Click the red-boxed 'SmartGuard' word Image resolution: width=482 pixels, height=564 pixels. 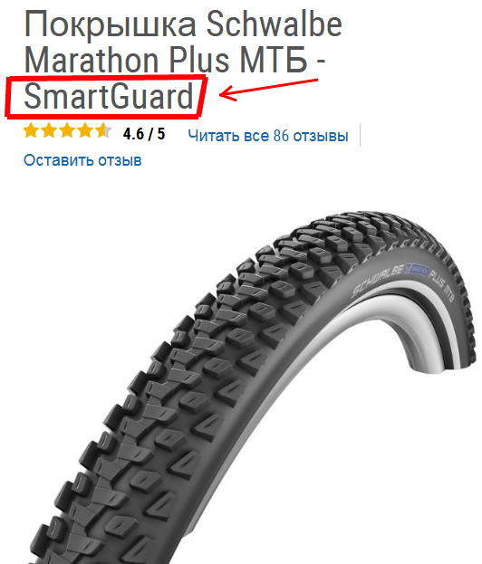109,96
